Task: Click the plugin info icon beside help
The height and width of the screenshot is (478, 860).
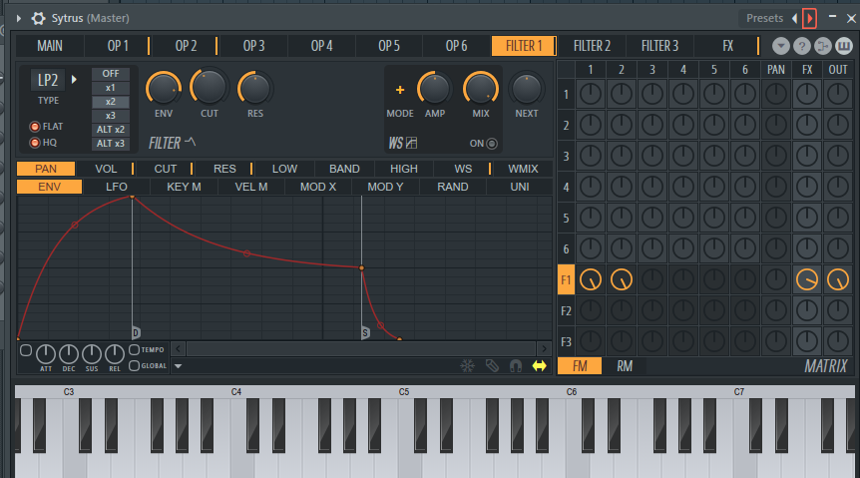Action: tap(823, 46)
